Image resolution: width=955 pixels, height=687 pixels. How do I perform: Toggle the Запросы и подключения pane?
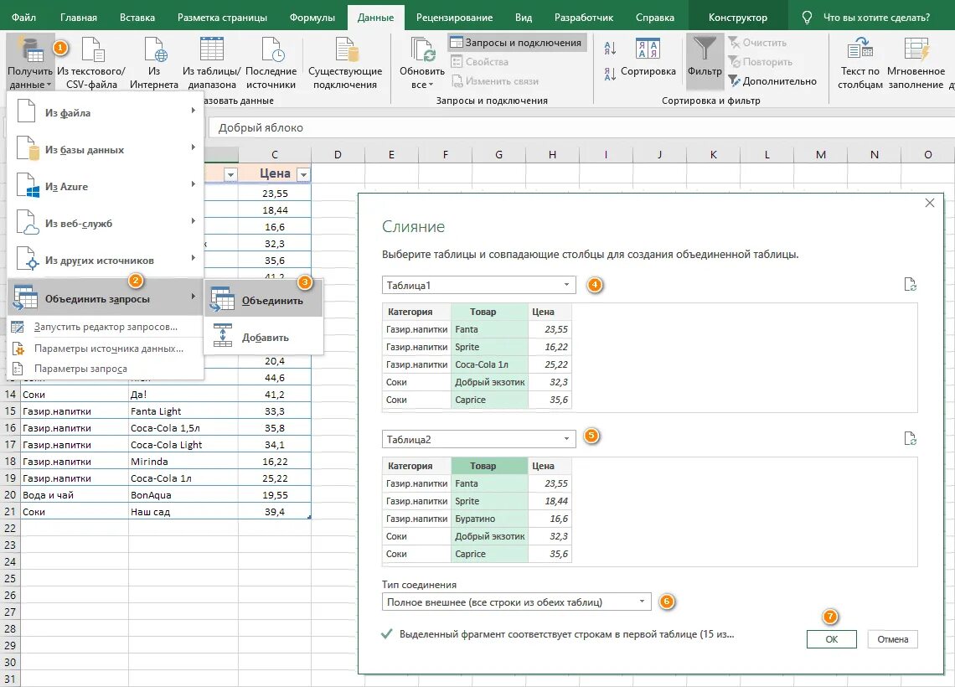(x=517, y=43)
